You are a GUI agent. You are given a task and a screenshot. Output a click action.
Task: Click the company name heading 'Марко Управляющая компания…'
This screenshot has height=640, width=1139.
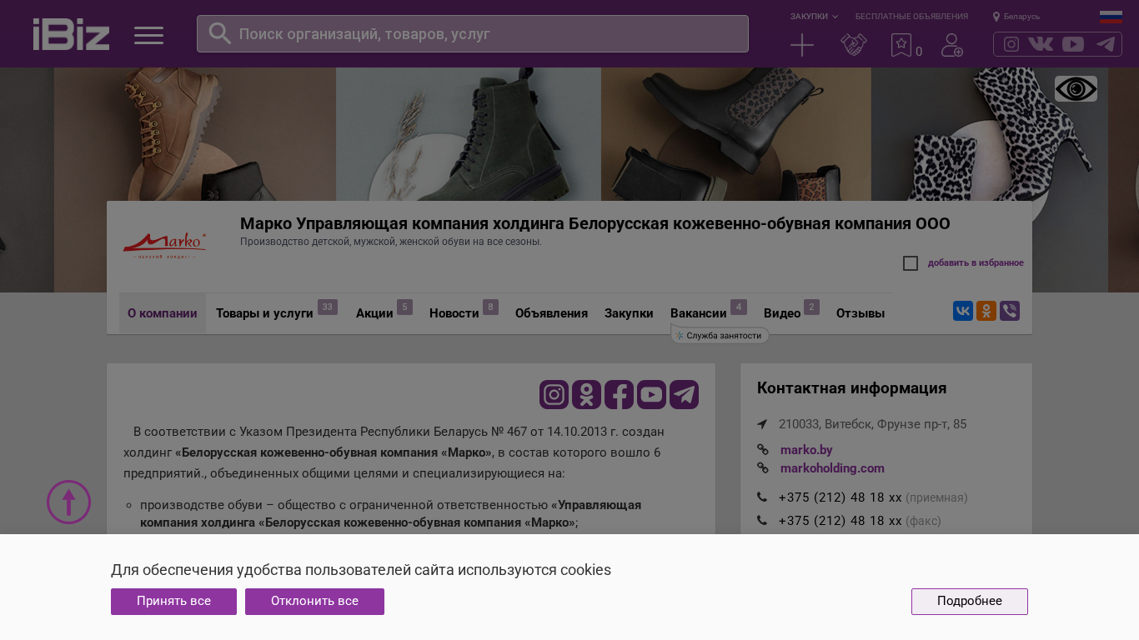595,223
